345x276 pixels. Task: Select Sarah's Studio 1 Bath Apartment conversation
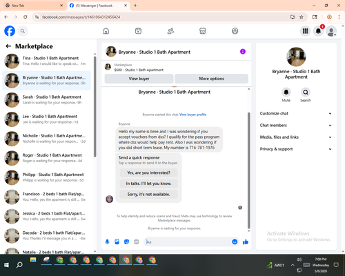coord(46,100)
